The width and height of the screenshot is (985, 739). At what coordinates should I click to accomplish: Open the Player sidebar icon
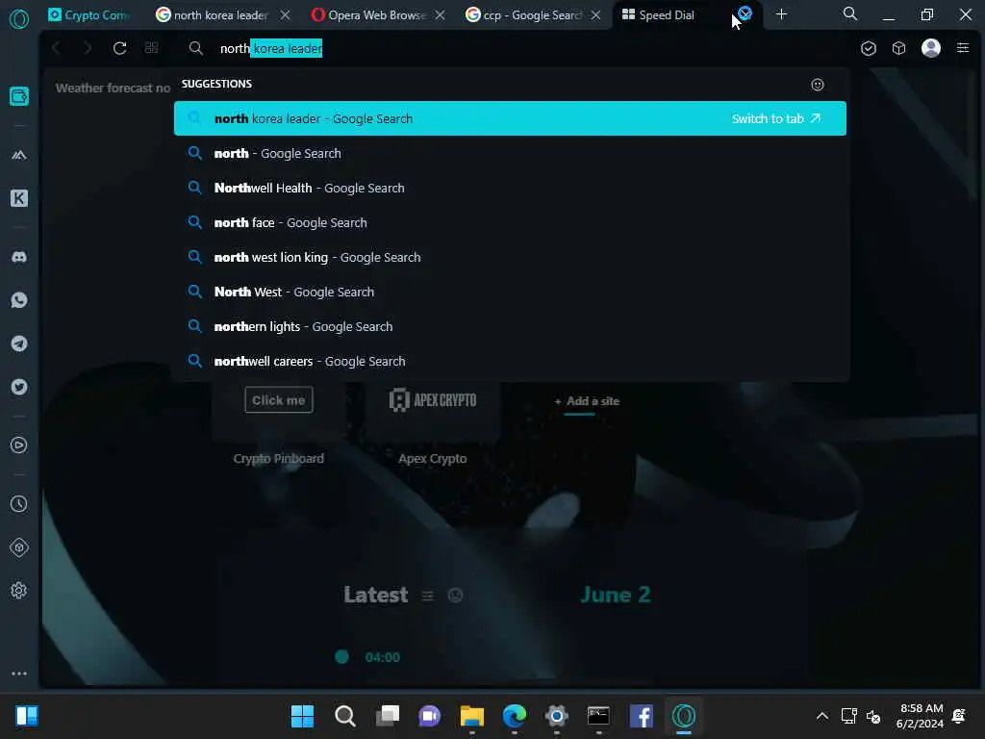[x=19, y=446]
